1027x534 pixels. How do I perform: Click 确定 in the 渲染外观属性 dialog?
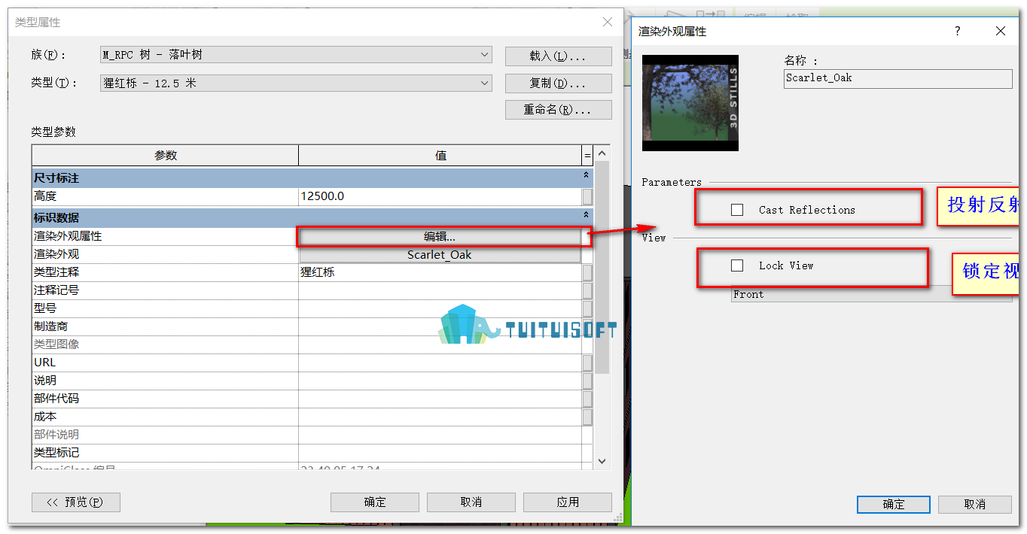[894, 505]
